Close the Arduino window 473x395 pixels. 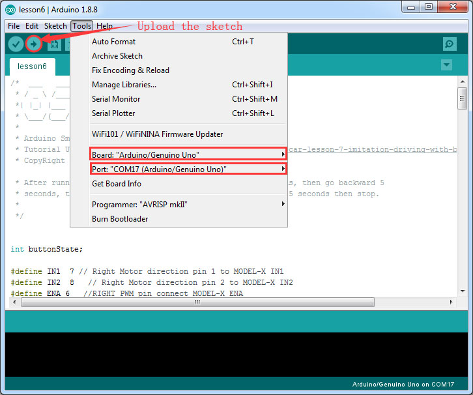453,7
